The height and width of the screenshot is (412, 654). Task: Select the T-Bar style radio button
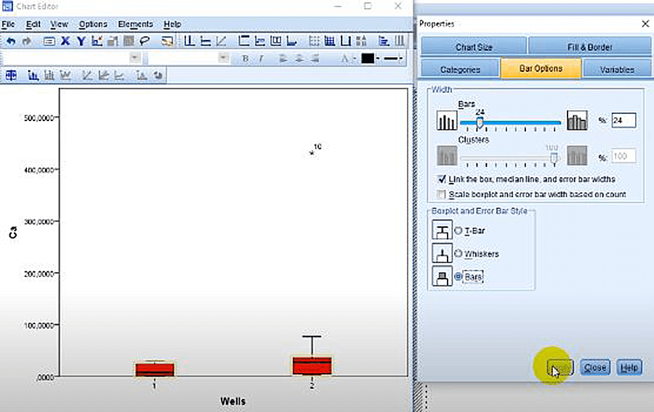coord(458,231)
